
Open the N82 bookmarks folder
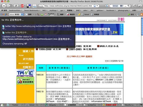point(45,10)
